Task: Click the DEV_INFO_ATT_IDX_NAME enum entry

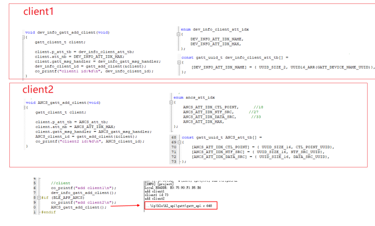Action: pyautogui.click(x=217, y=39)
